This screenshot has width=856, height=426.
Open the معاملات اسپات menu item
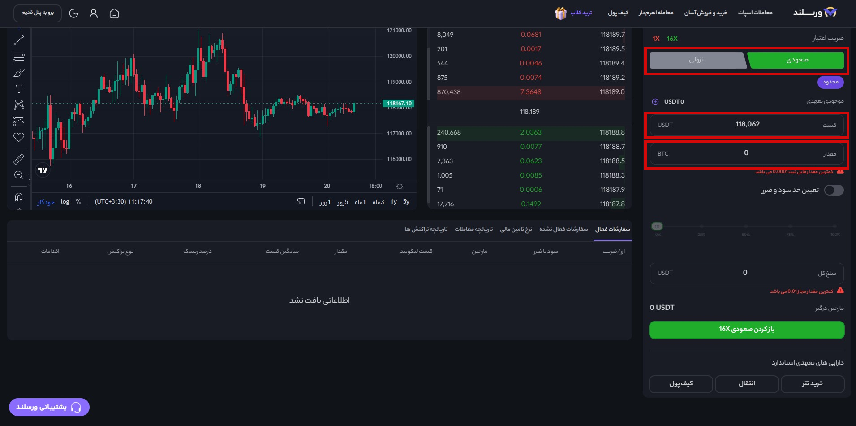756,12
